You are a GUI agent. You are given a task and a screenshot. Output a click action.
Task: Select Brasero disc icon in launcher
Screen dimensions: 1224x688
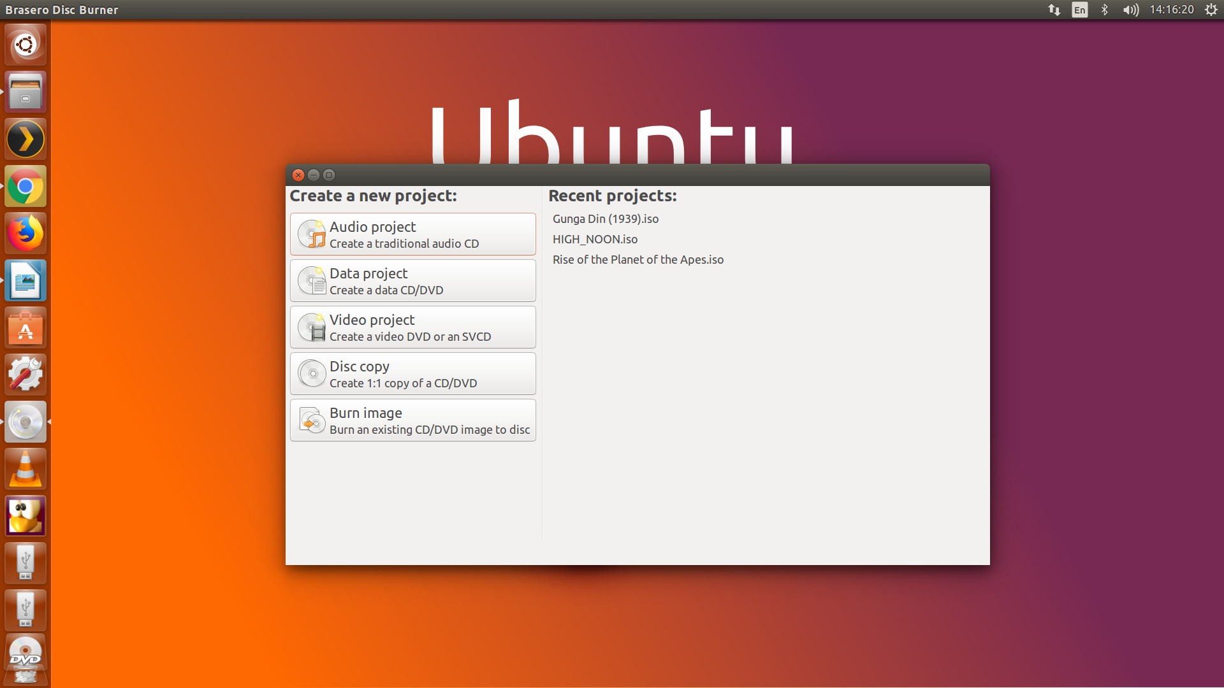[x=25, y=422]
